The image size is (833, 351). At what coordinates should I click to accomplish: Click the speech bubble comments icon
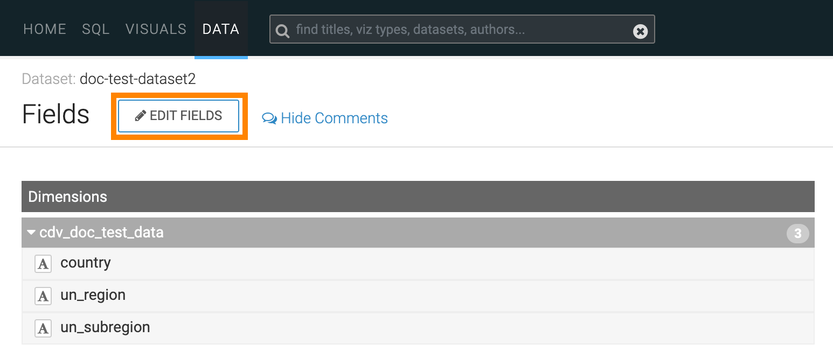tap(269, 118)
